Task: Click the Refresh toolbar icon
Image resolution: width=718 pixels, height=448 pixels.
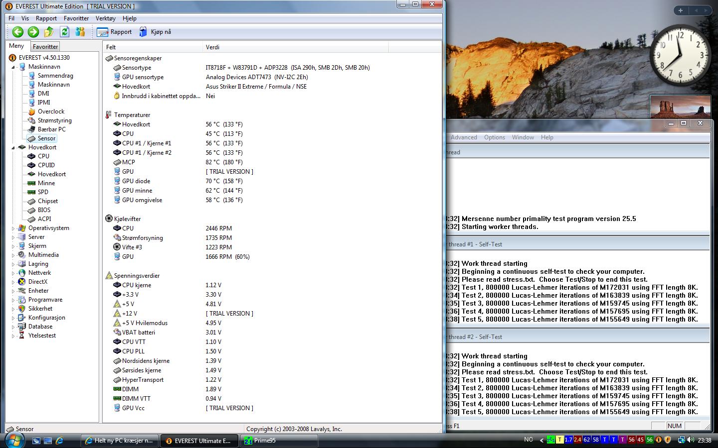Action: pos(64,32)
